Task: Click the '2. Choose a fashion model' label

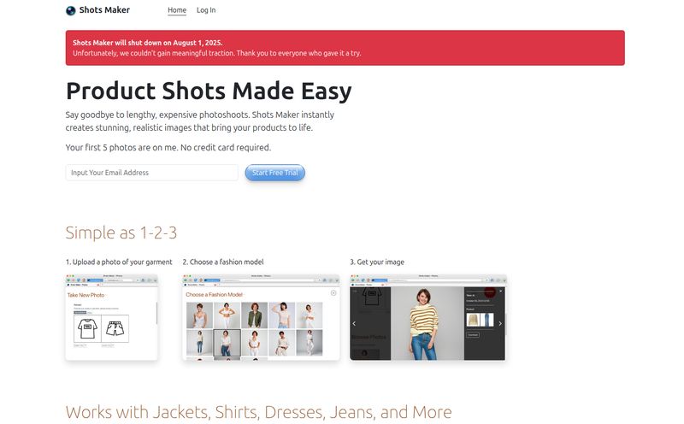Action: point(223,262)
